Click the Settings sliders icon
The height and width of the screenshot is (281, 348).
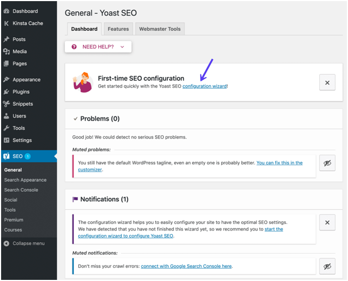[x=7, y=140]
